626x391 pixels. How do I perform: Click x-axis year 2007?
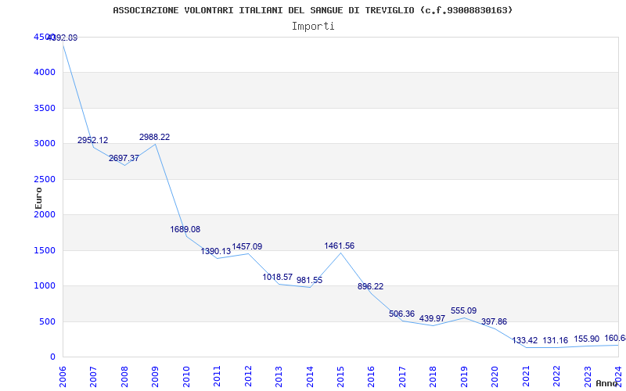(x=94, y=377)
